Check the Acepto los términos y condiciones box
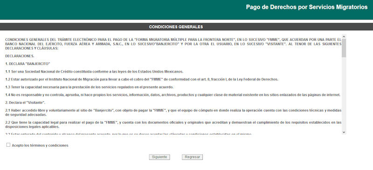 tap(8, 145)
